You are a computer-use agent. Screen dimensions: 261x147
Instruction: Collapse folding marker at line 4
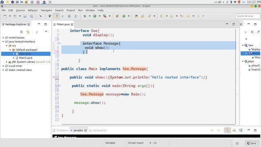pyautogui.click(x=60, y=43)
